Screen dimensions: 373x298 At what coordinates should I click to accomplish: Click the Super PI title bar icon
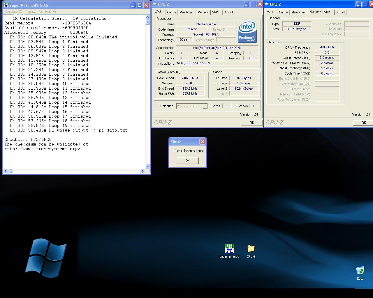[x=6, y=5]
